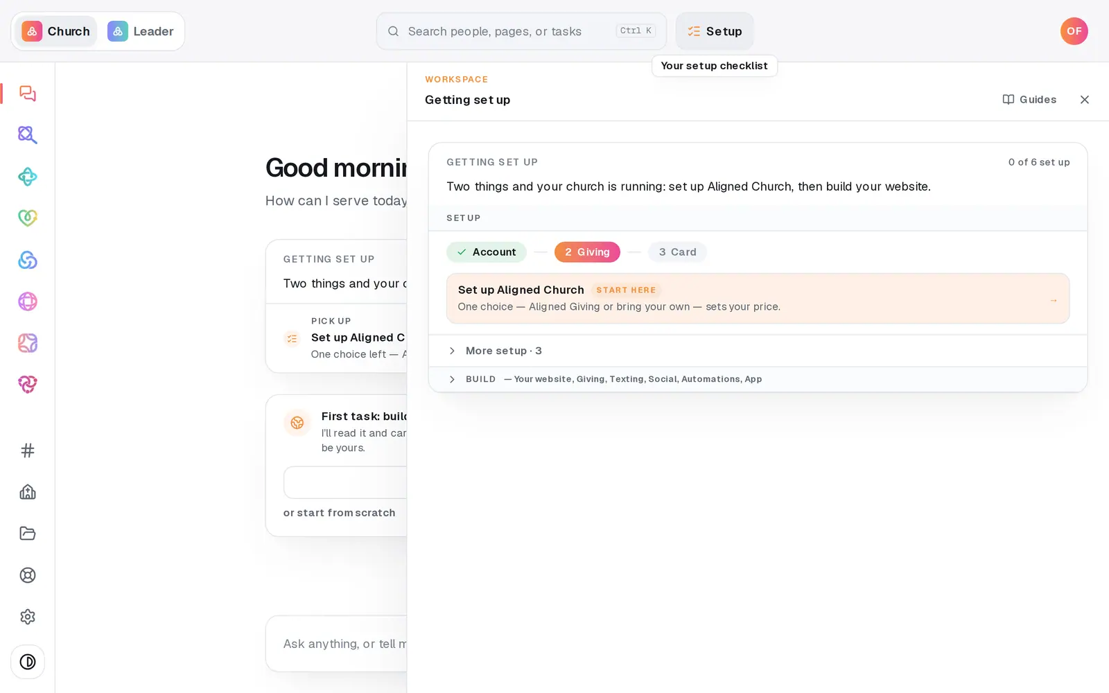Select the Account step pill

click(x=487, y=252)
